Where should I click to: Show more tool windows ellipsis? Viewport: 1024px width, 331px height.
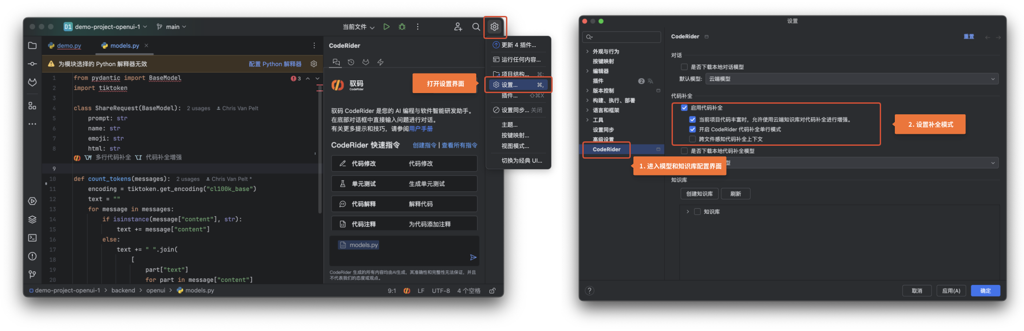(32, 124)
